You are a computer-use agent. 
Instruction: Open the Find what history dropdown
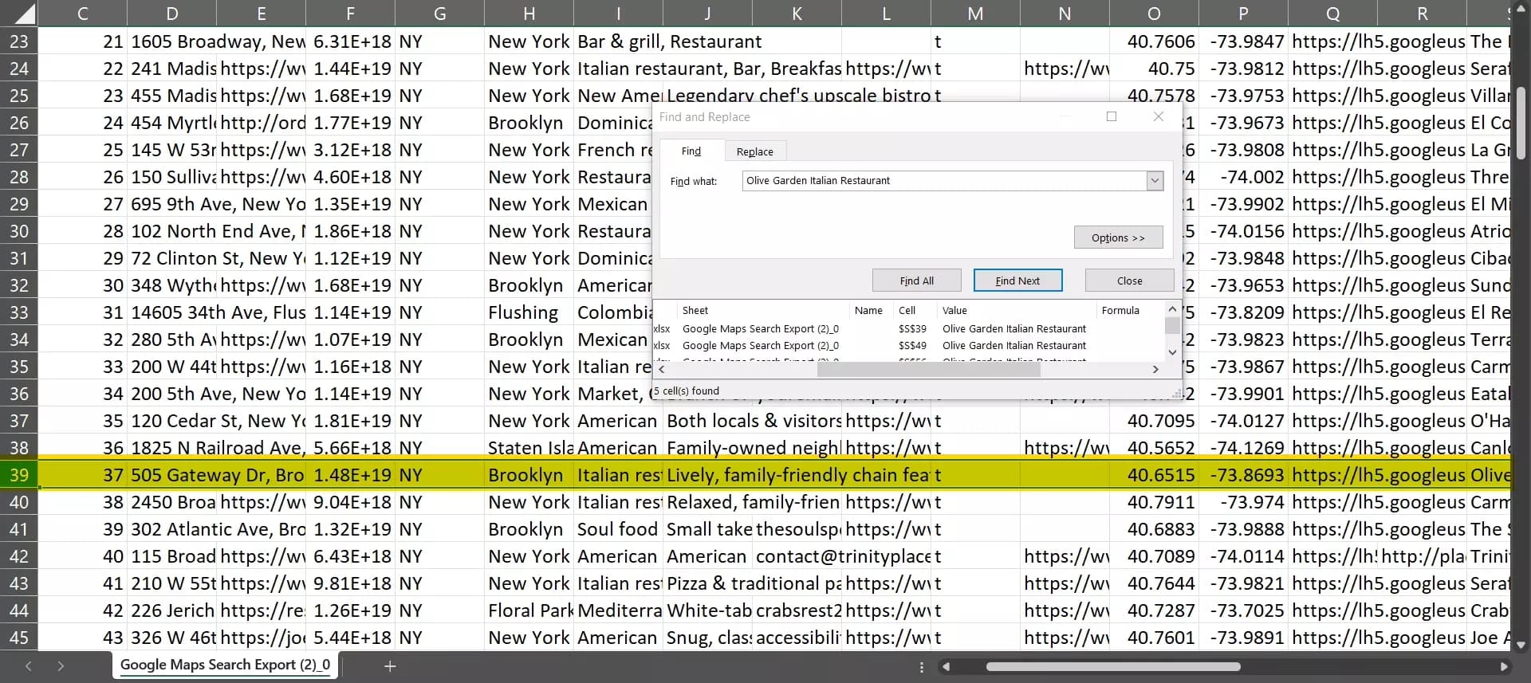pos(1154,181)
